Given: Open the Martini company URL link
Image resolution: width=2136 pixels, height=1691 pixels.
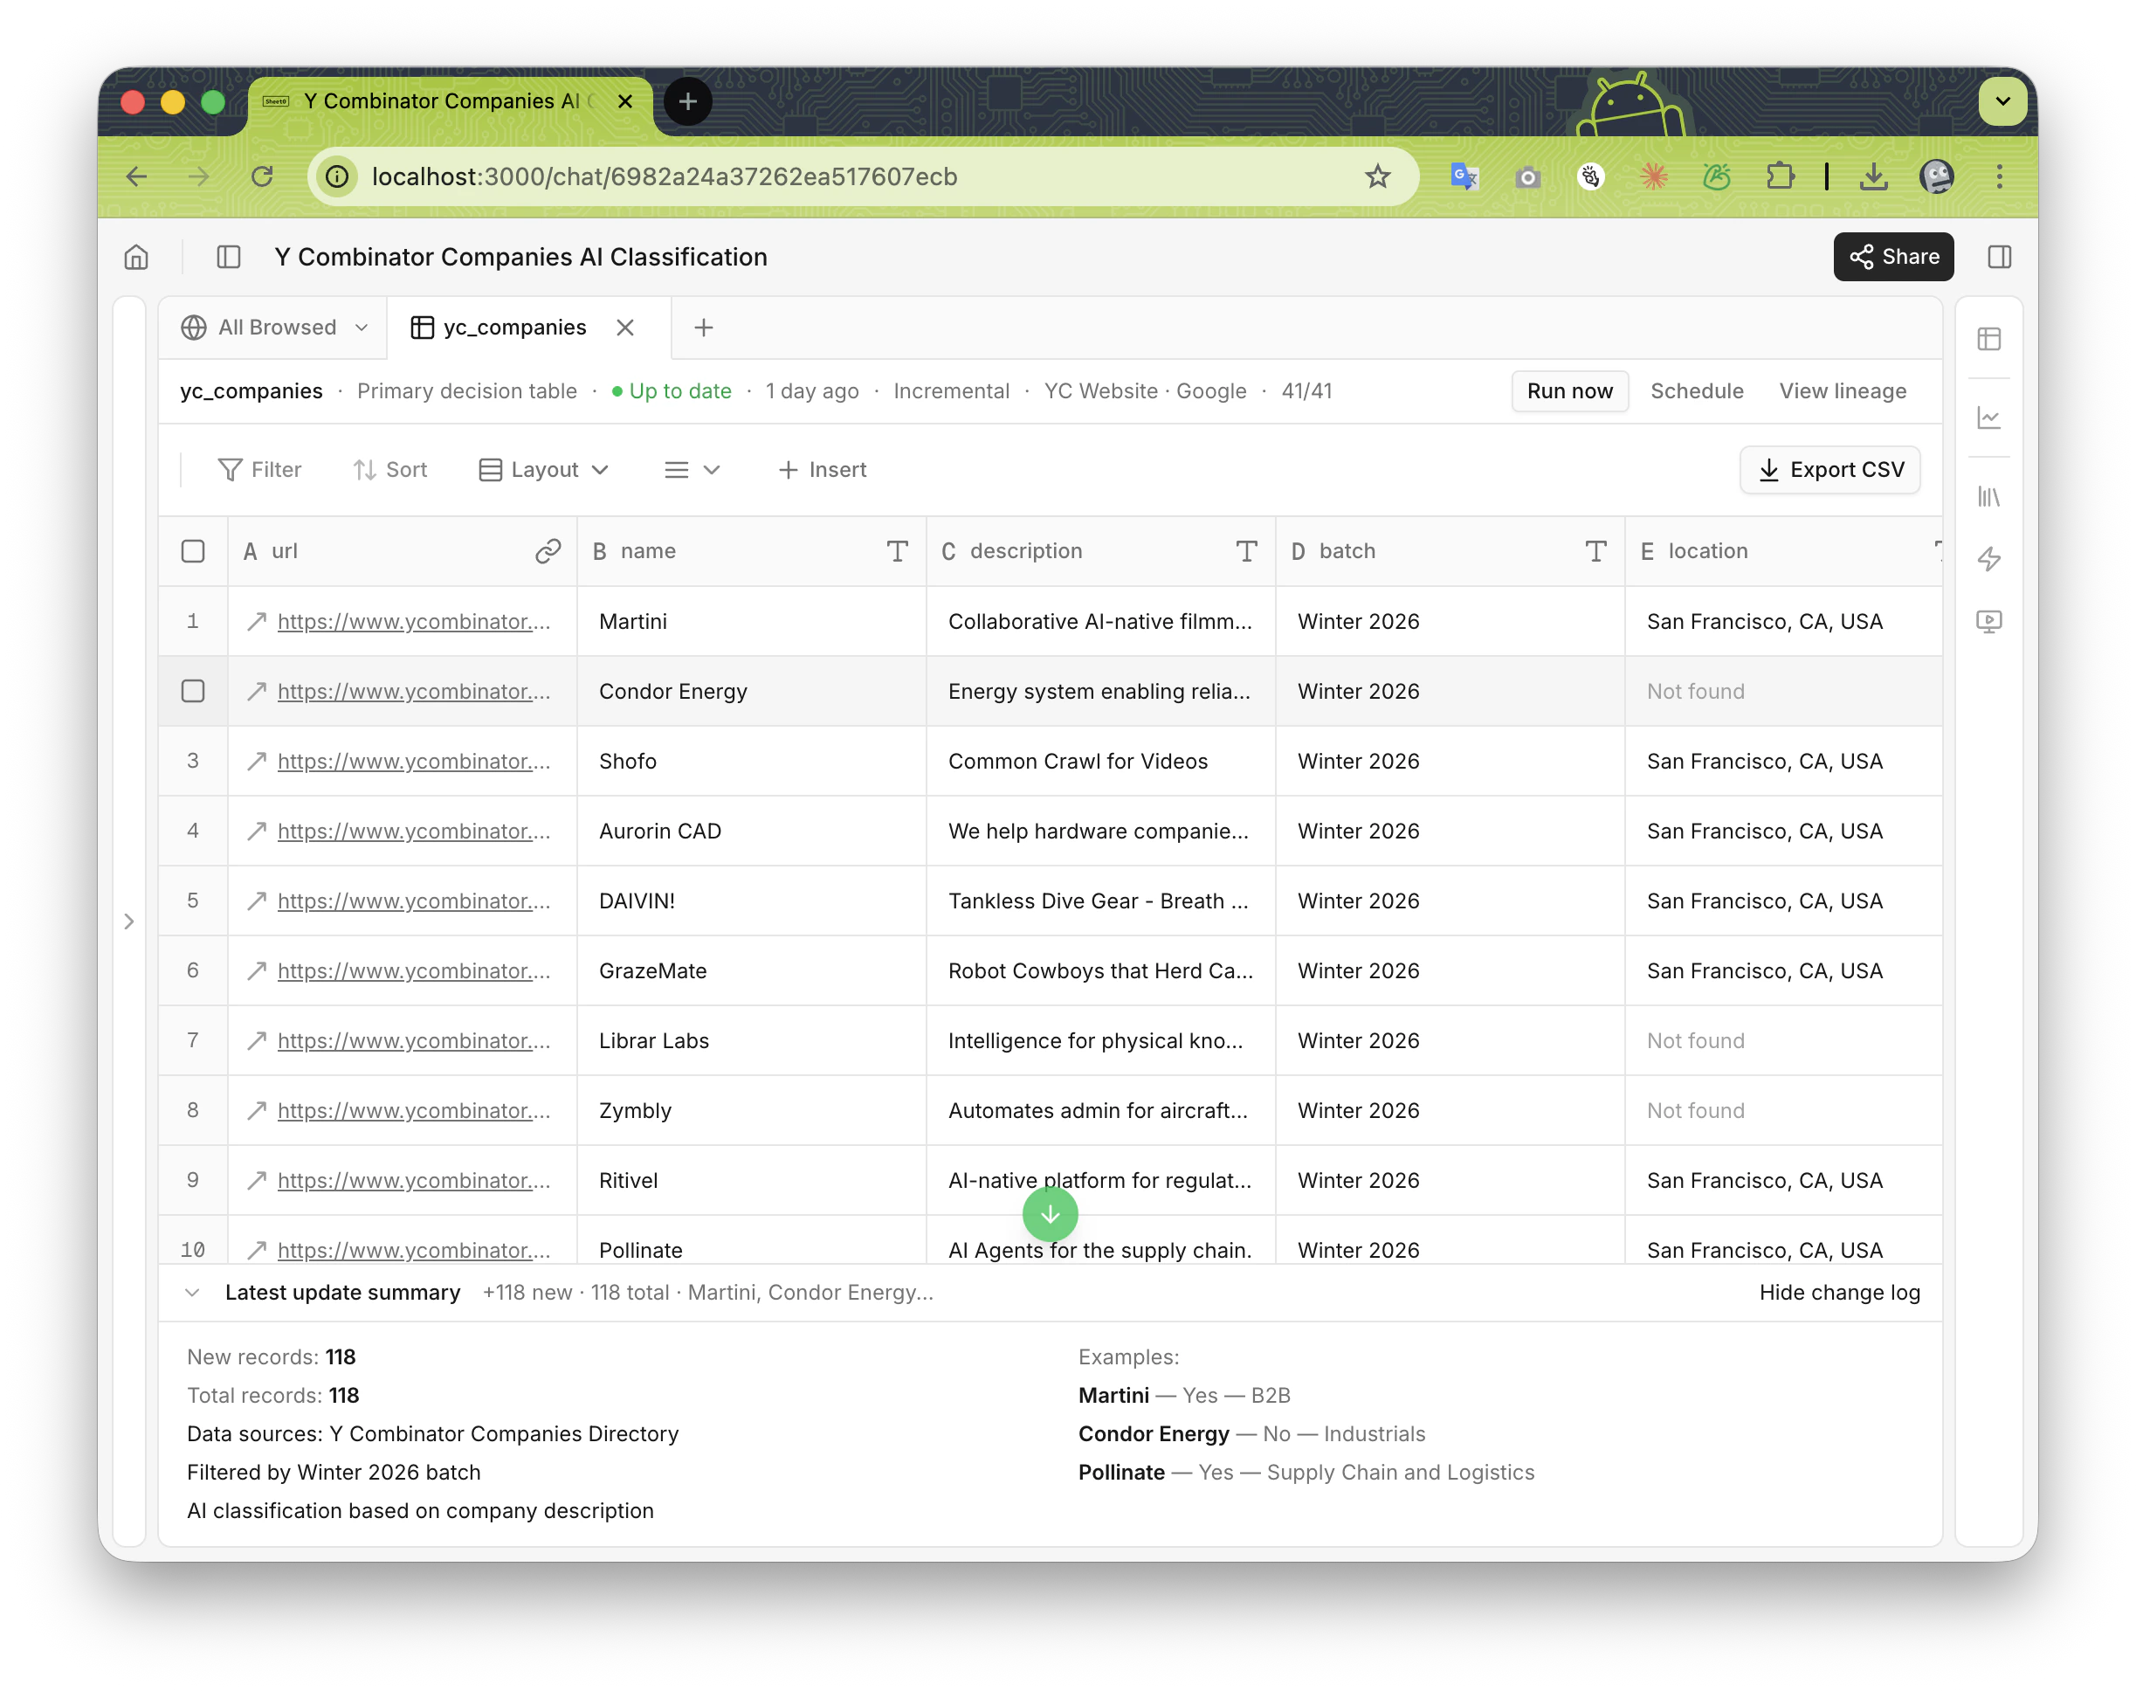Looking at the screenshot, I should (x=414, y=622).
